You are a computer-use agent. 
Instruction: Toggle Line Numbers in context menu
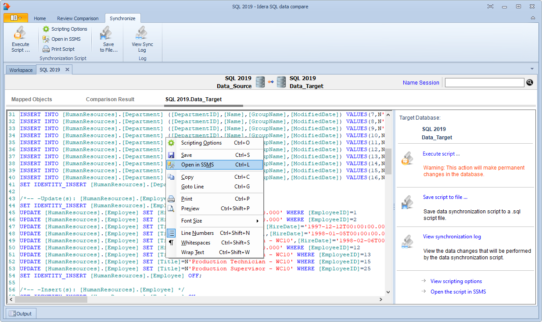197,233
